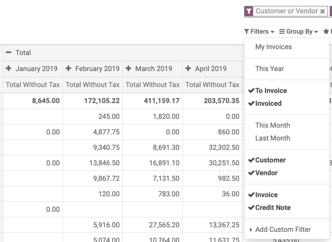Screen dimensions: 332x242
Task: Apply the This Year filter
Action: point(287,69)
